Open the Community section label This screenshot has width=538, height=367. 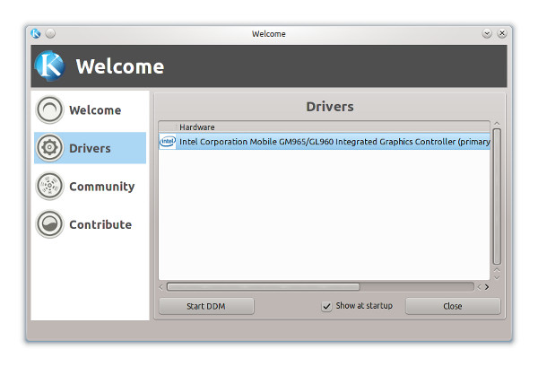point(101,187)
